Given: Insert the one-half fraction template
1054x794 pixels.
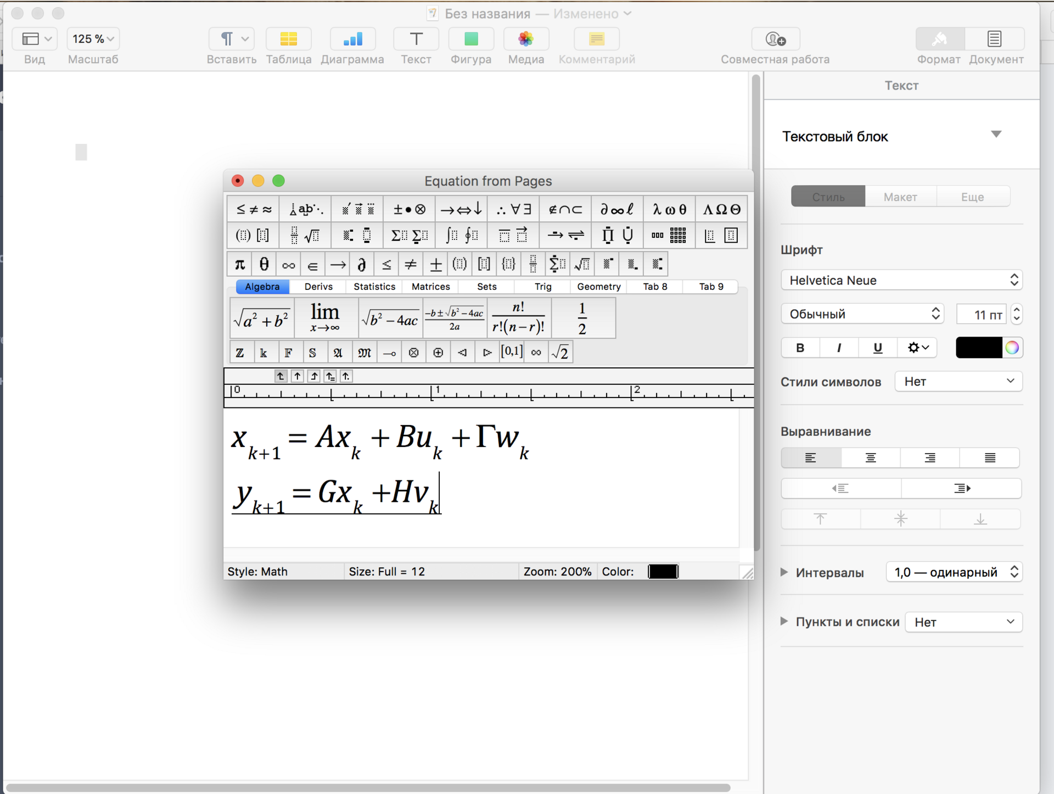Looking at the screenshot, I should (583, 318).
